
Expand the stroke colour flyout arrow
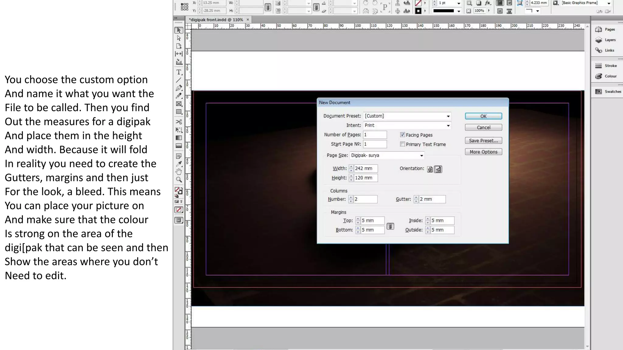coord(425,11)
